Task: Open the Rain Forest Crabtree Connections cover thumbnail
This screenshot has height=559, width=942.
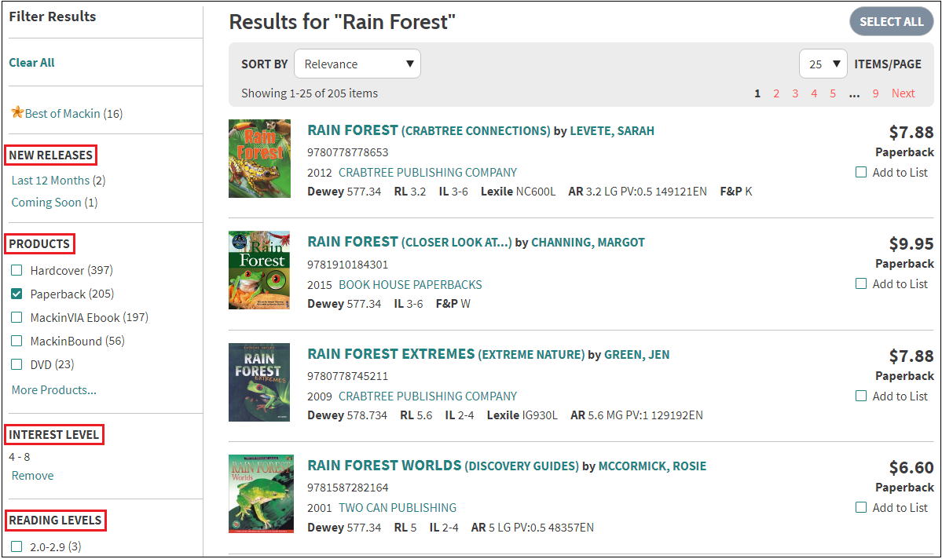Action: pos(259,159)
